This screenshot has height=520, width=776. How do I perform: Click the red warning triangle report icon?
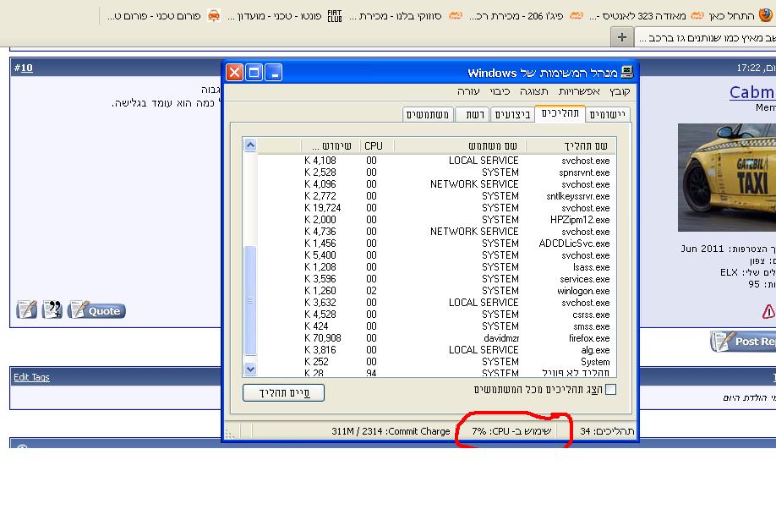tap(768, 311)
